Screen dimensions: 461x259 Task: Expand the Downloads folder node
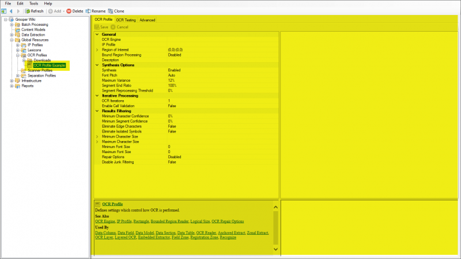pos(24,60)
